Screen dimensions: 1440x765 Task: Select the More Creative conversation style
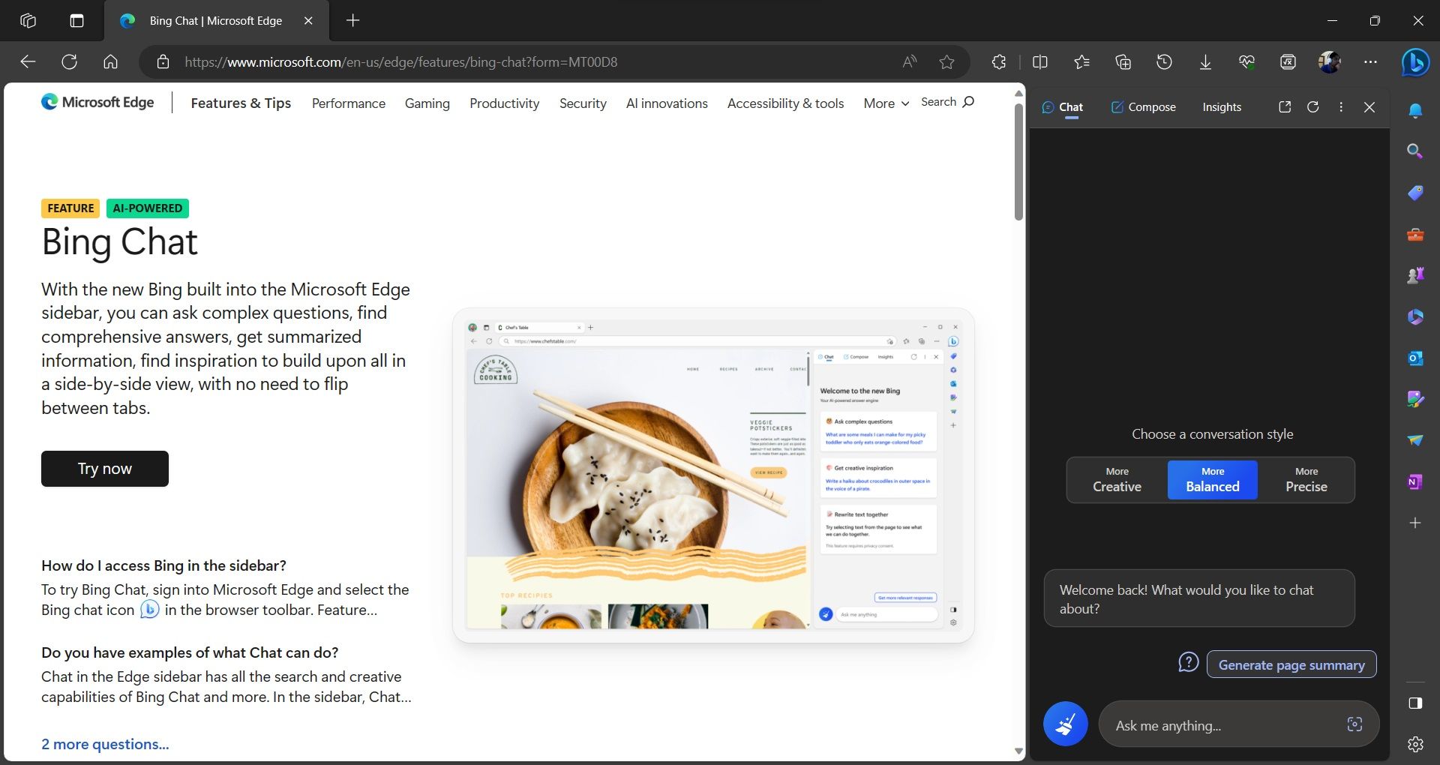coord(1116,480)
